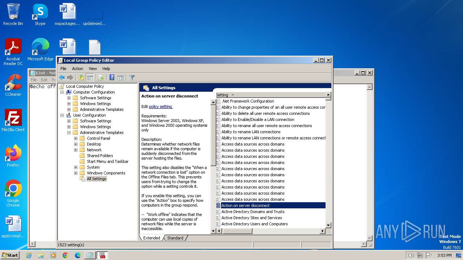Select Active Directory Domains and Trusts
Viewport: 463px width, 260px height.
pyautogui.click(x=253, y=212)
